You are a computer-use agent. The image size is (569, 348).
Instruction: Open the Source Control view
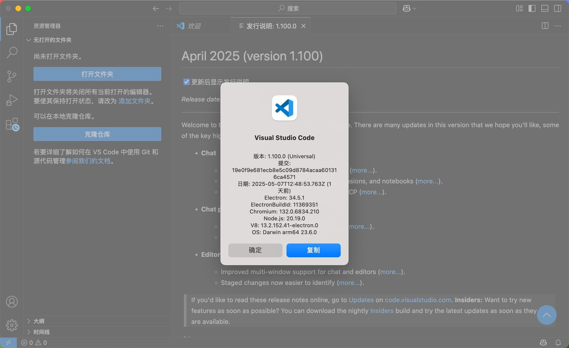tap(12, 76)
